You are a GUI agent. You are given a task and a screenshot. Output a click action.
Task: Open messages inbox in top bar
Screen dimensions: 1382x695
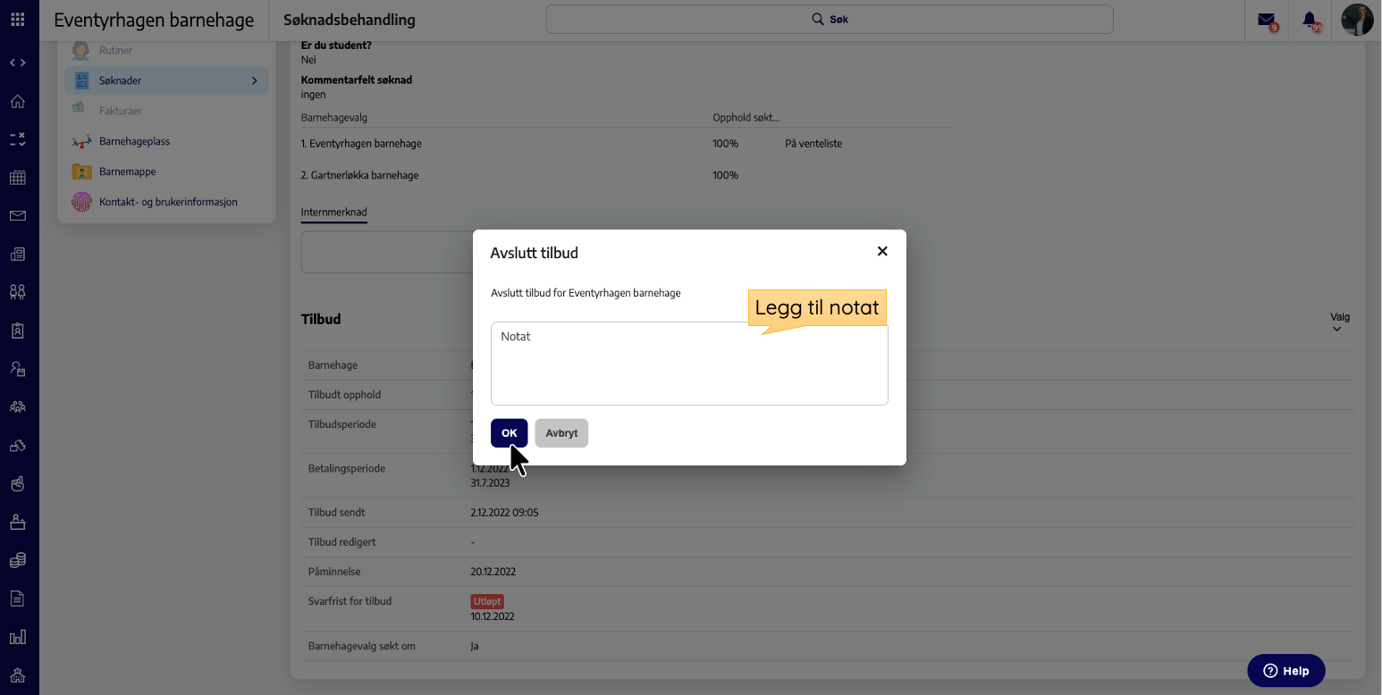(x=1266, y=20)
